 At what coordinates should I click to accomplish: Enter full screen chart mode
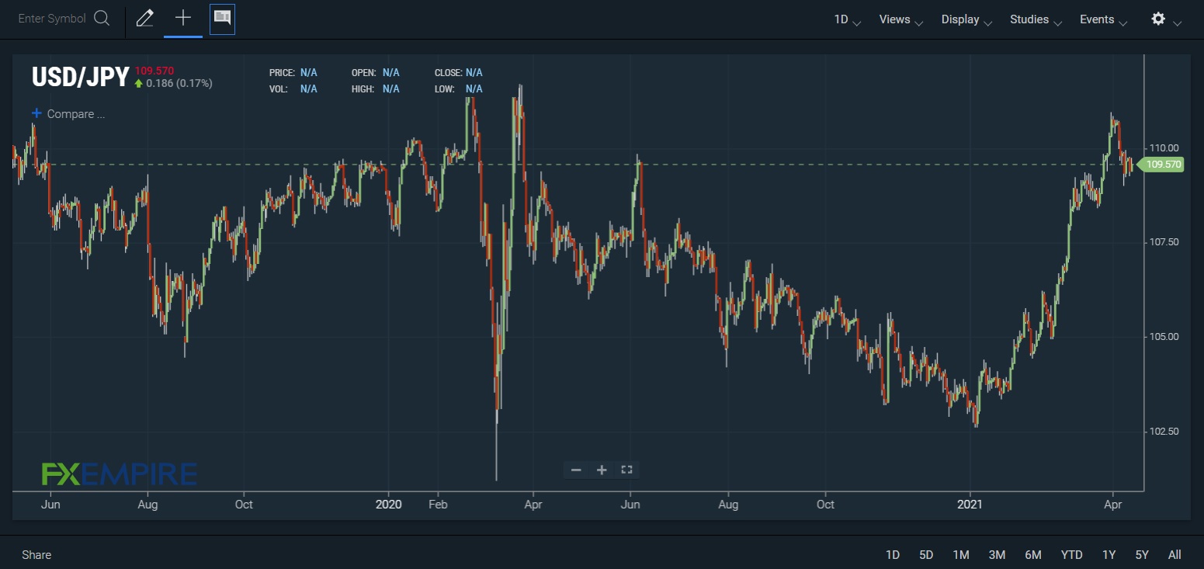pos(627,470)
